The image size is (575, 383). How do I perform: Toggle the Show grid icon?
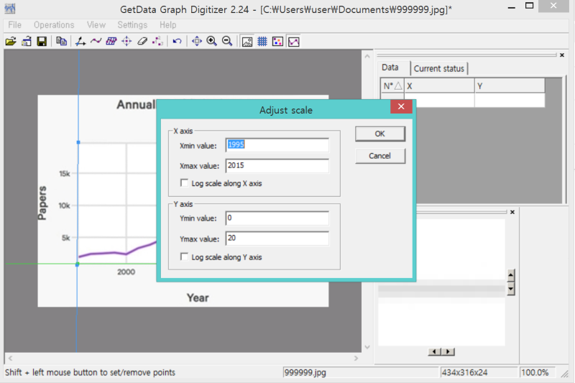[x=262, y=42]
